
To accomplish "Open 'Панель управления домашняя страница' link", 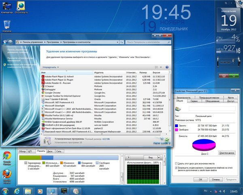I will tap(17, 51).
